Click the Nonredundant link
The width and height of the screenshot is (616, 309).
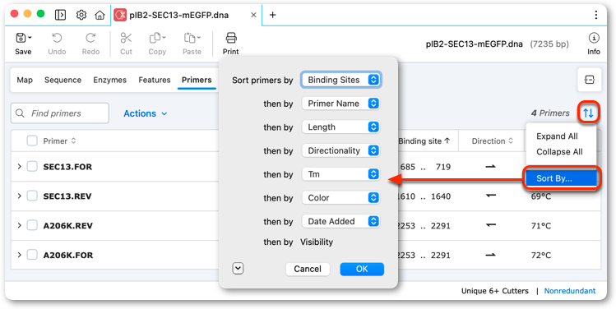coord(570,291)
